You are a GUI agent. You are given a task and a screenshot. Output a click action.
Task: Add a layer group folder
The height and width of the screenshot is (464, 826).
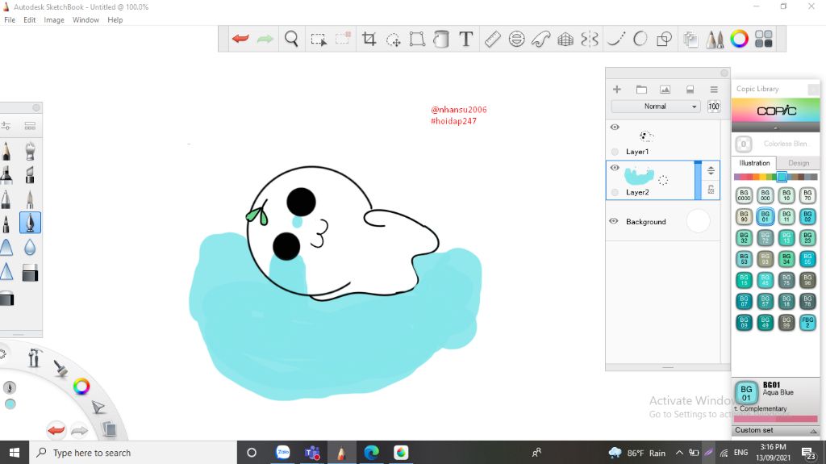coord(641,89)
